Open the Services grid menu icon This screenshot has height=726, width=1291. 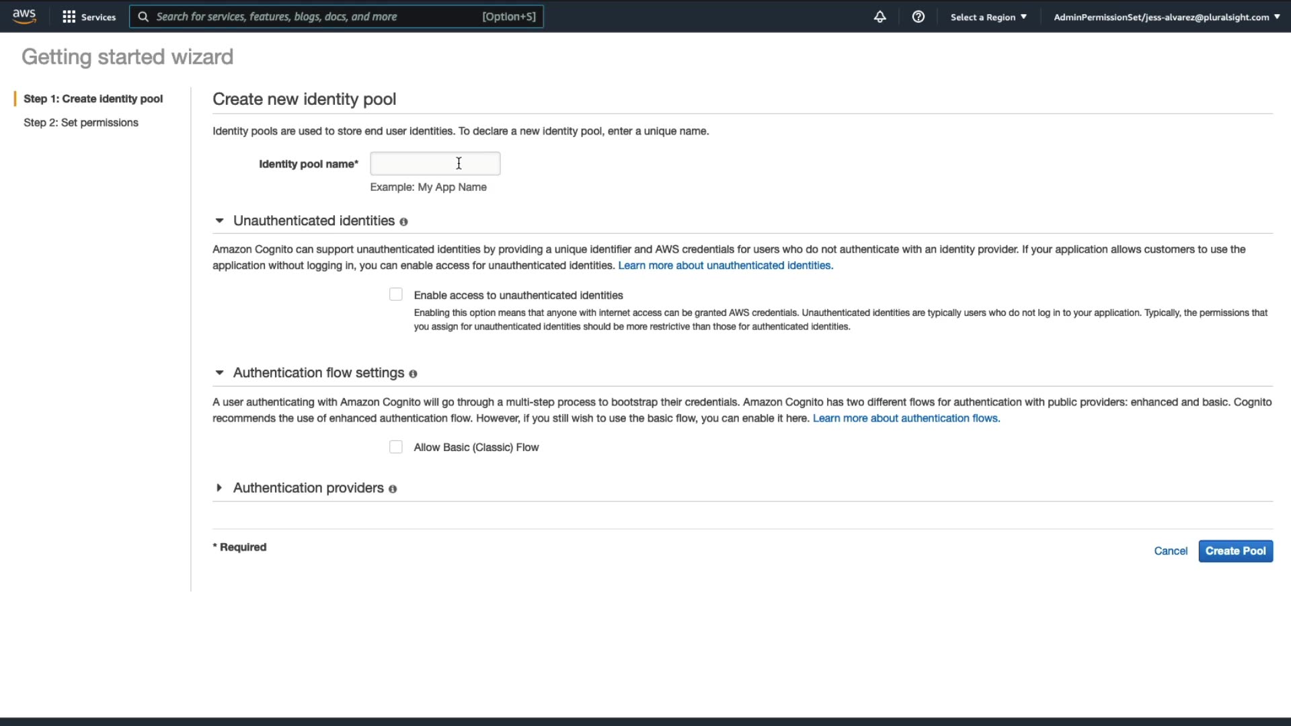(69, 17)
